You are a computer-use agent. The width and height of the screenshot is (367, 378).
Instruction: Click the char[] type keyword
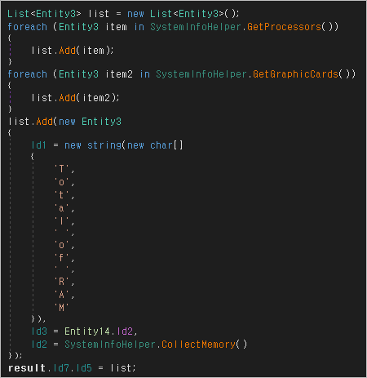(x=166, y=145)
